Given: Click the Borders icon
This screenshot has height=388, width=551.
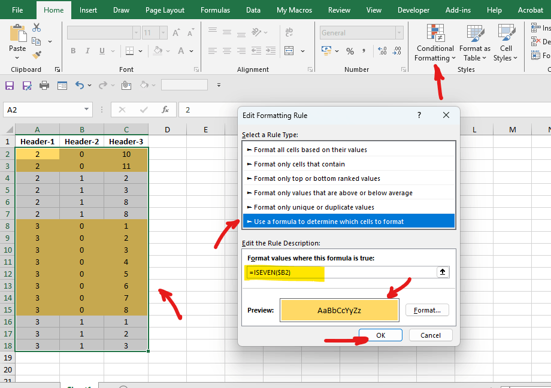Looking at the screenshot, I should pyautogui.click(x=130, y=51).
